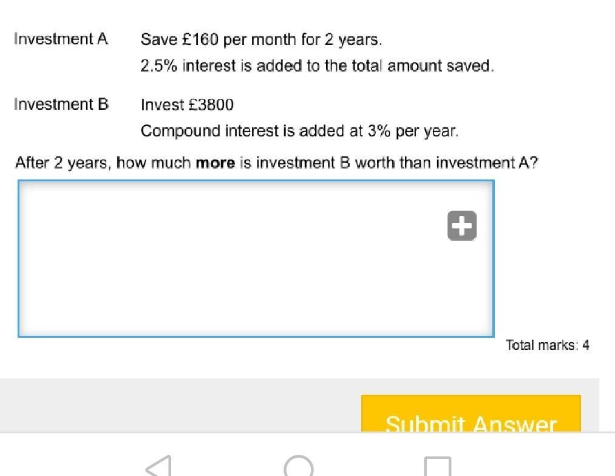The height and width of the screenshot is (476, 615).
Task: Click the grey footer bar beside Submit
Action: click(x=180, y=405)
